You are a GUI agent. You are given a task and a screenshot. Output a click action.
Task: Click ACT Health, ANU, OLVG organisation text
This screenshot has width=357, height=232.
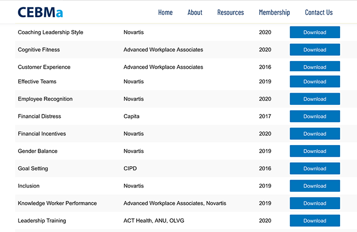tap(154, 221)
